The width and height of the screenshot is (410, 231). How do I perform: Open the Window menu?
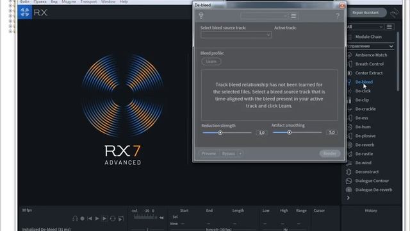(x=108, y=1)
